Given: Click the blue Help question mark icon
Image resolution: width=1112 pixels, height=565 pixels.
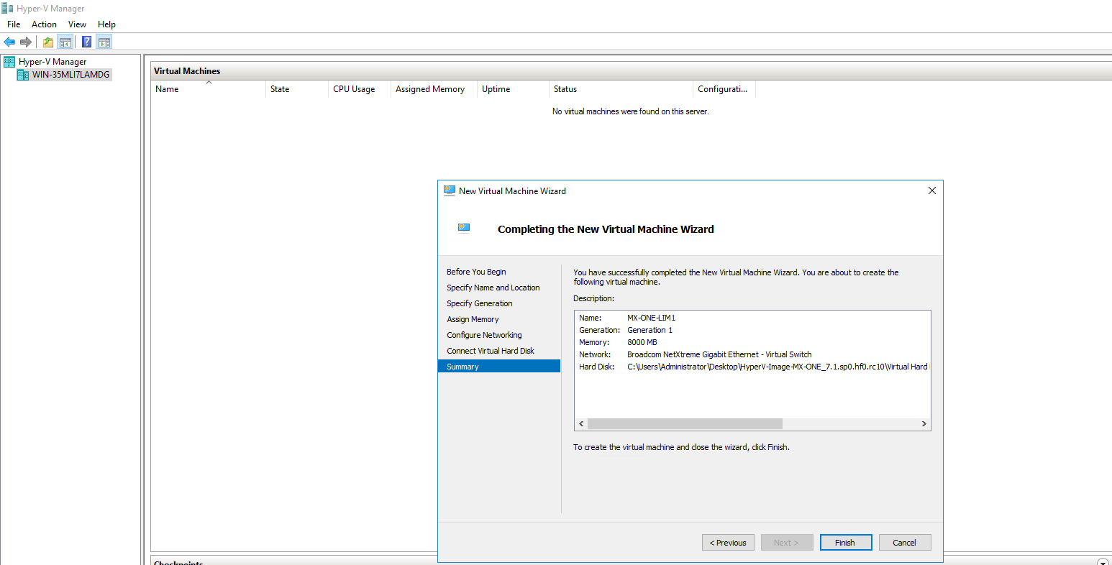Looking at the screenshot, I should 86,42.
